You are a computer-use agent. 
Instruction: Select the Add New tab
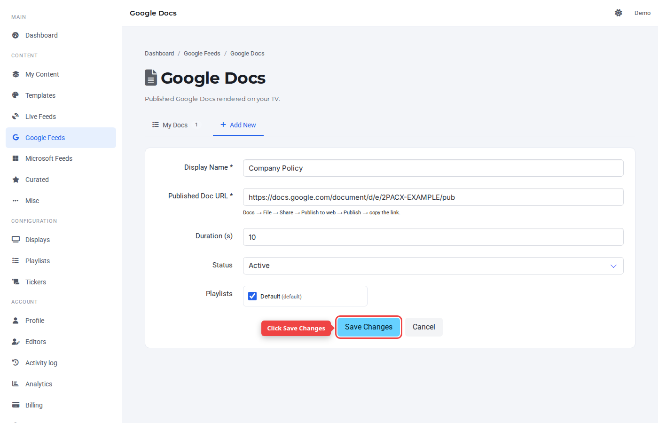(x=238, y=125)
